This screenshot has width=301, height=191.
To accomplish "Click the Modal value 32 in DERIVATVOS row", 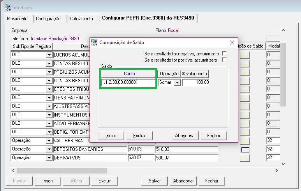I will [273, 158].
